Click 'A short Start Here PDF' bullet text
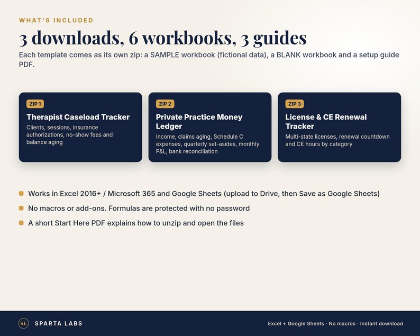 coord(136,223)
